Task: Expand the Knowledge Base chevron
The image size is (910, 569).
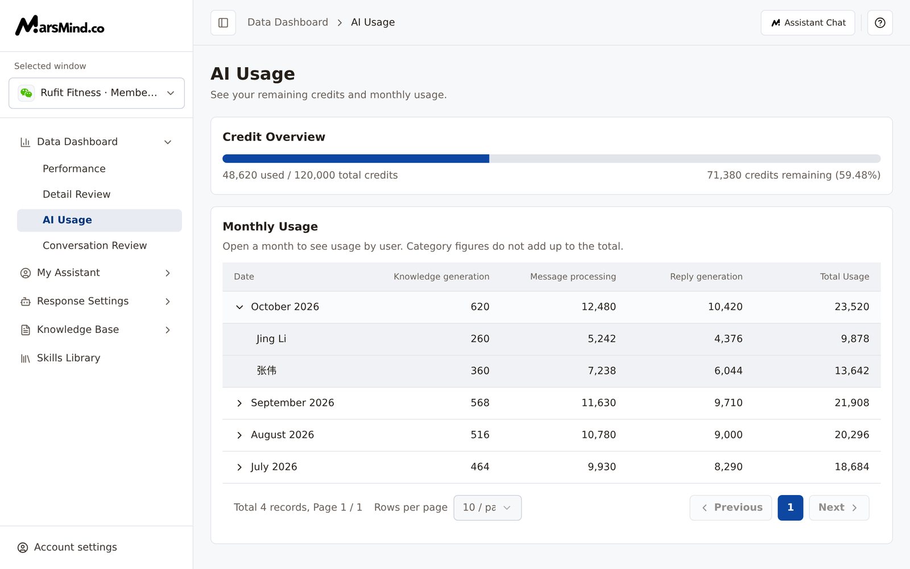Action: pos(168,330)
